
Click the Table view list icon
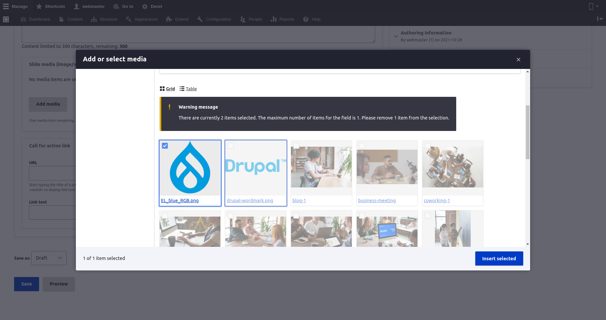(x=182, y=89)
